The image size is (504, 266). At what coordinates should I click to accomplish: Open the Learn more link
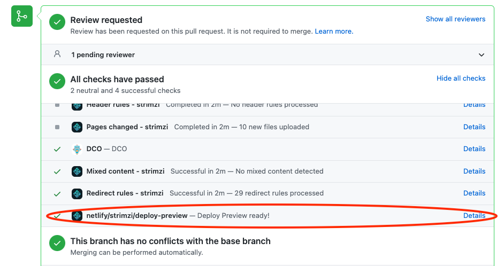pos(334,31)
